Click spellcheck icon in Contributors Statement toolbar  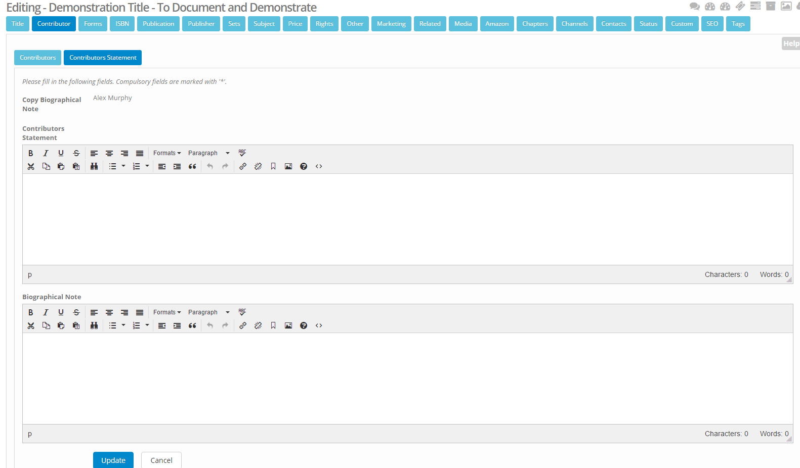[x=242, y=153]
